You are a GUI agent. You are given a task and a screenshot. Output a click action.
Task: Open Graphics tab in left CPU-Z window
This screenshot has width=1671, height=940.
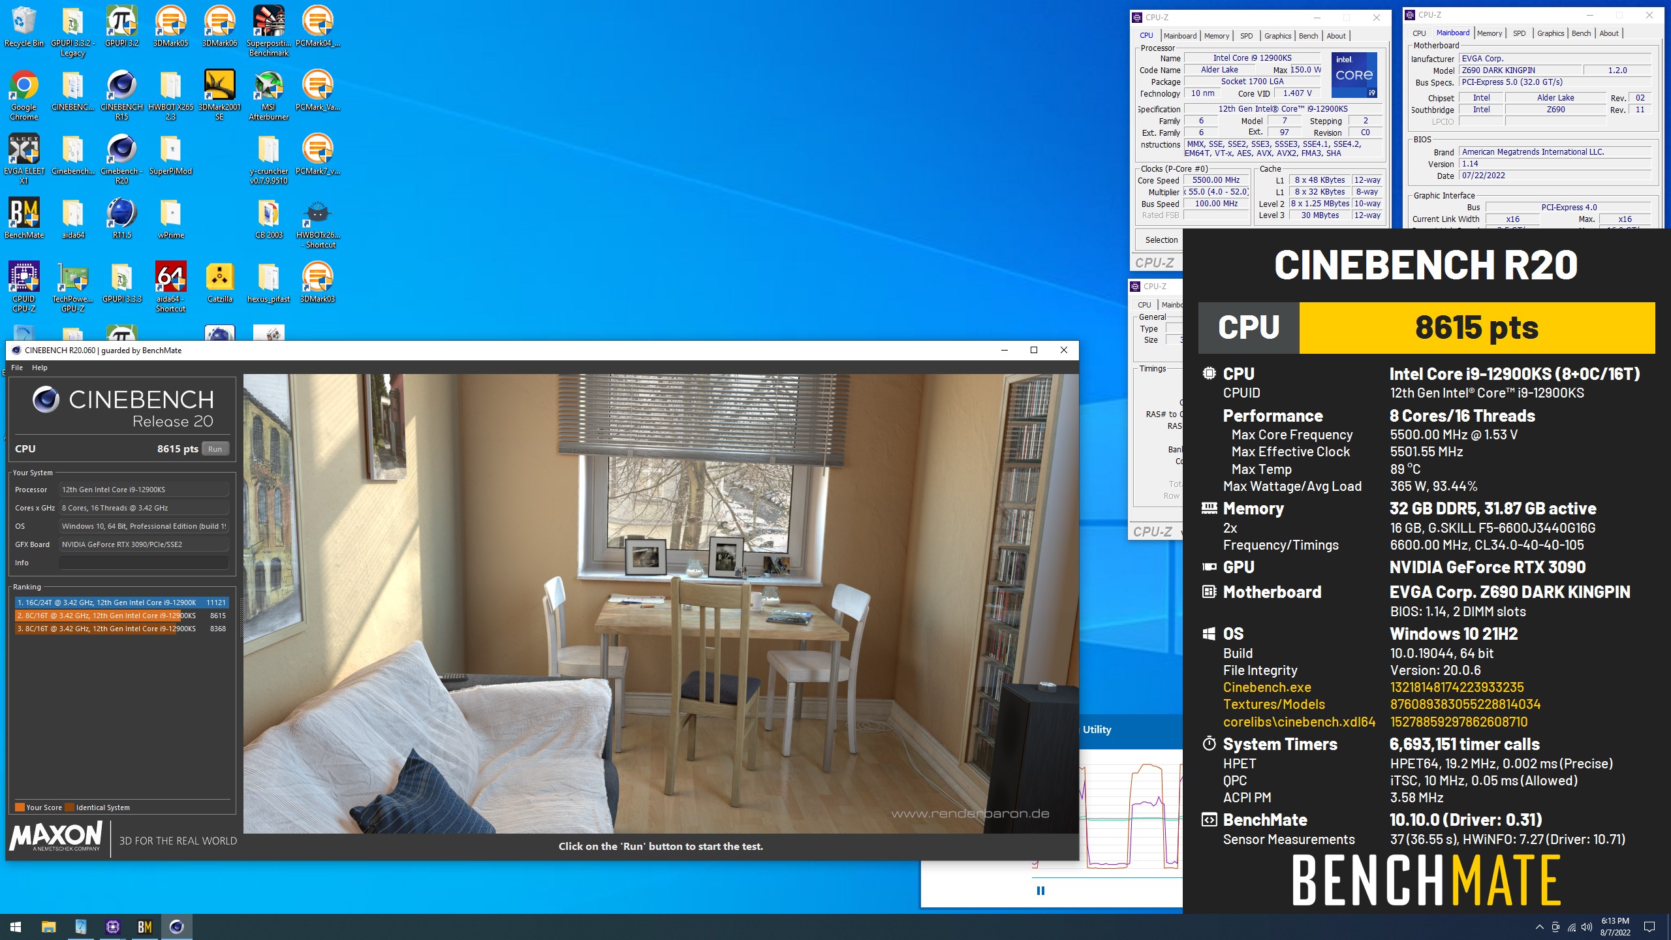pos(1277,36)
